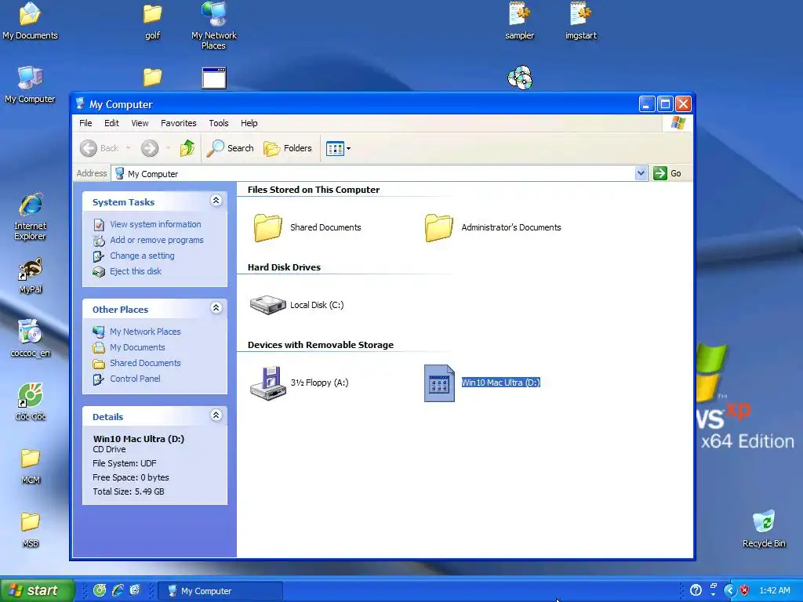The width and height of the screenshot is (803, 602).
Task: Collapse the Other Places panel
Action: point(216,308)
